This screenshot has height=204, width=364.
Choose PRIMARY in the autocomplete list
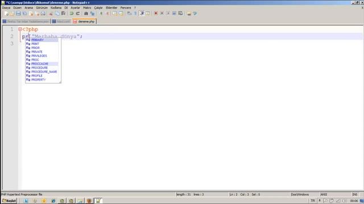click(42, 40)
